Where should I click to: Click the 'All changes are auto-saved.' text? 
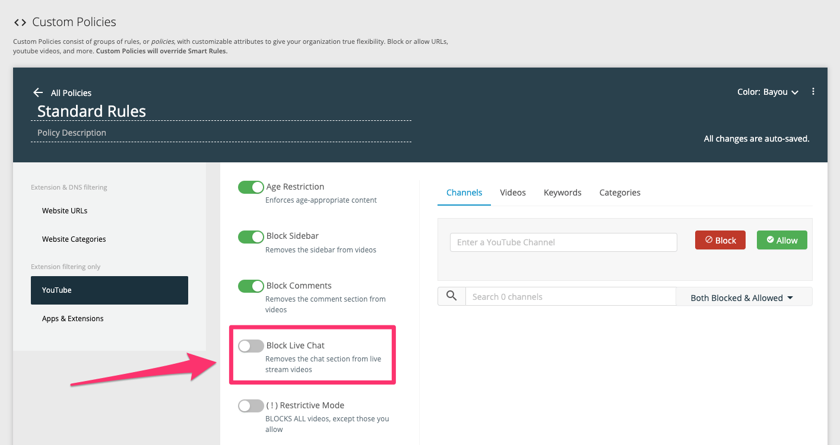[756, 139]
